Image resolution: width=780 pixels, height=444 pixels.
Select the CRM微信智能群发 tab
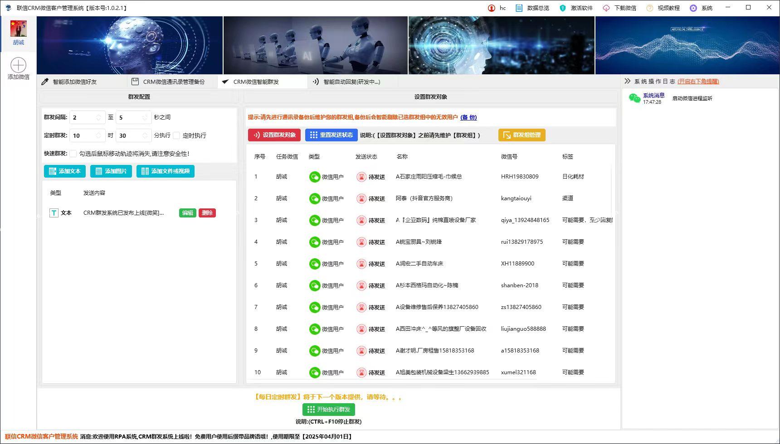tap(263, 82)
